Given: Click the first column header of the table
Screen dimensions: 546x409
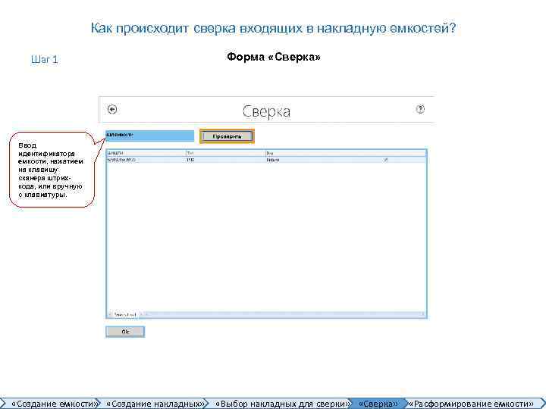Looking at the screenshot, I should tap(146, 153).
